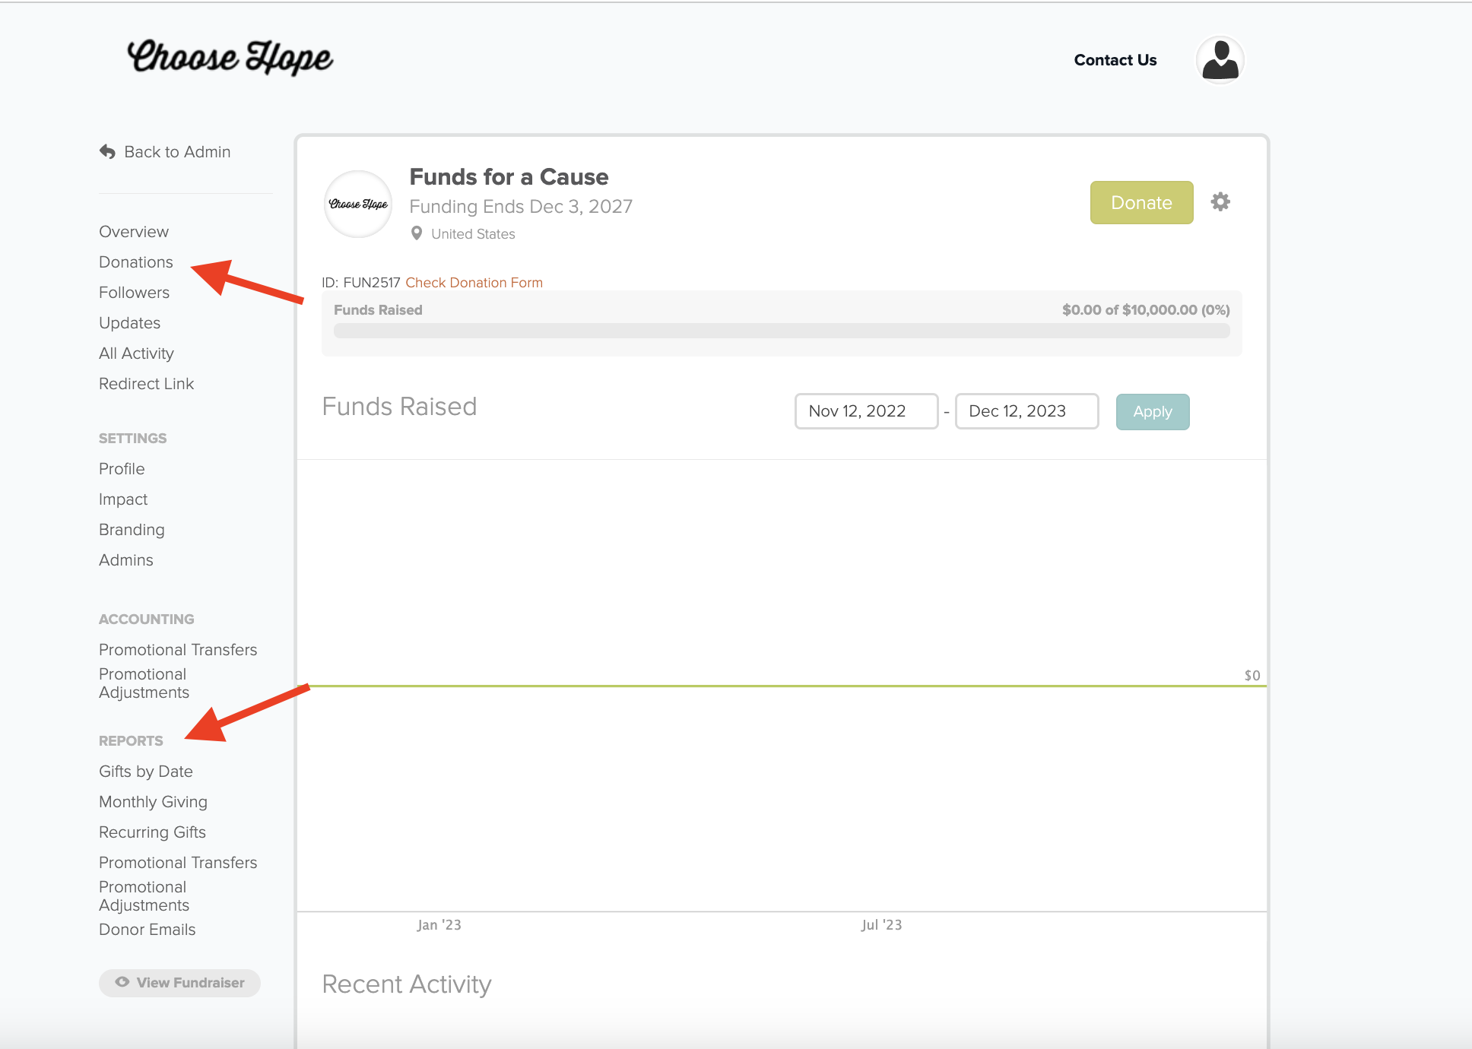Click the Choose Hope header logo

(x=230, y=58)
